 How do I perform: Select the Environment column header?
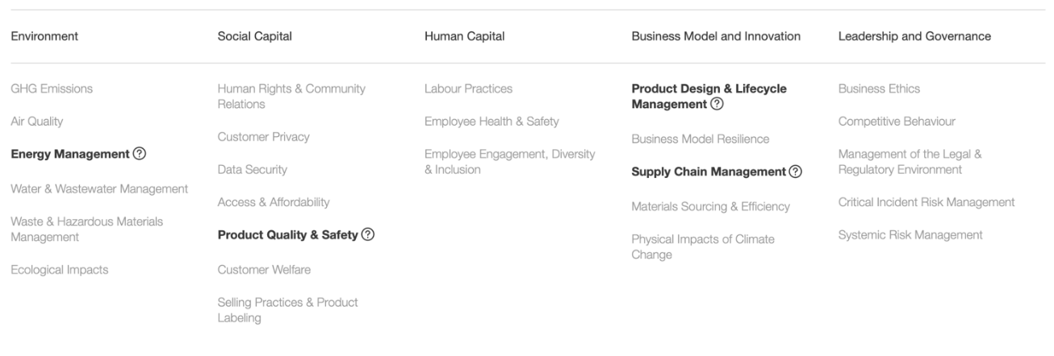click(44, 36)
